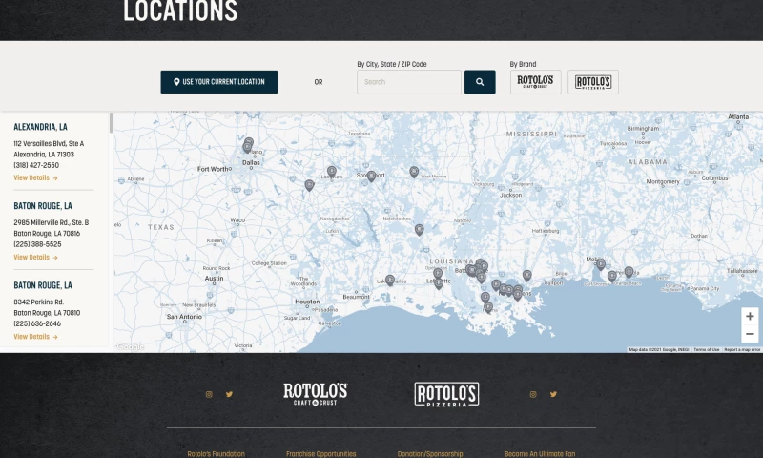Open the left Instagram icon in footer

(x=209, y=394)
